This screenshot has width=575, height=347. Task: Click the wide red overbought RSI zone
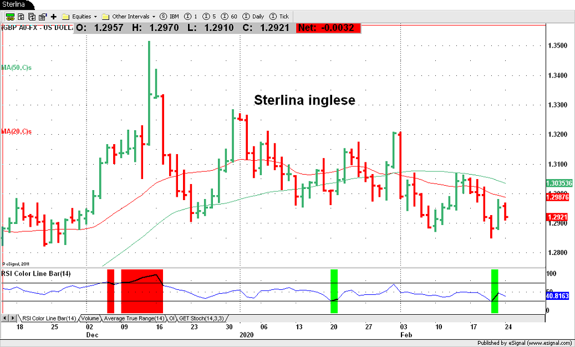click(142, 292)
